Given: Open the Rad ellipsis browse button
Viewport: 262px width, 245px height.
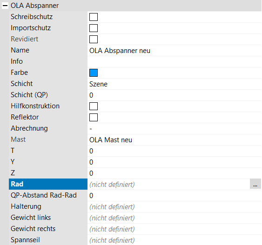Looking at the screenshot, I should click(255, 184).
